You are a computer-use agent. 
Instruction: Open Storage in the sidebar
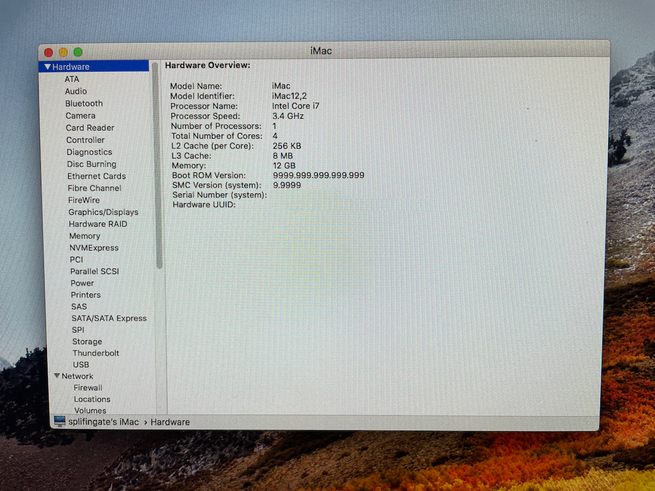click(x=87, y=342)
